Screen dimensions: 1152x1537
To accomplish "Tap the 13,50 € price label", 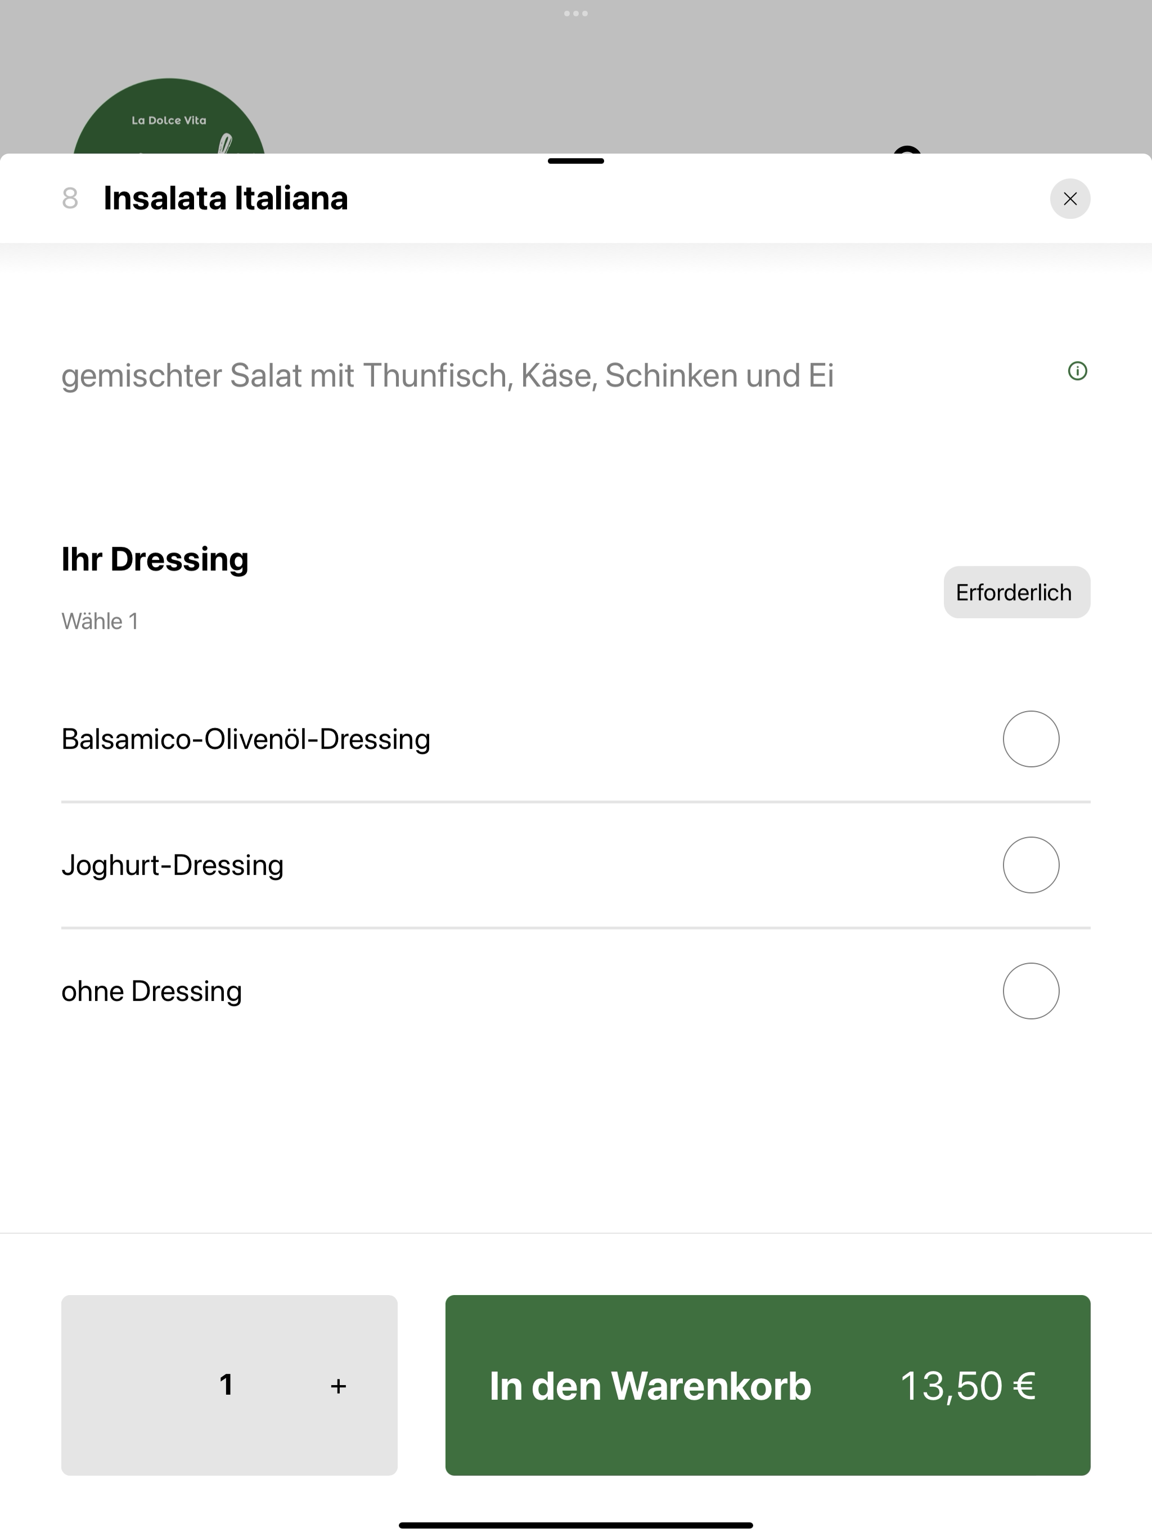I will [968, 1386].
